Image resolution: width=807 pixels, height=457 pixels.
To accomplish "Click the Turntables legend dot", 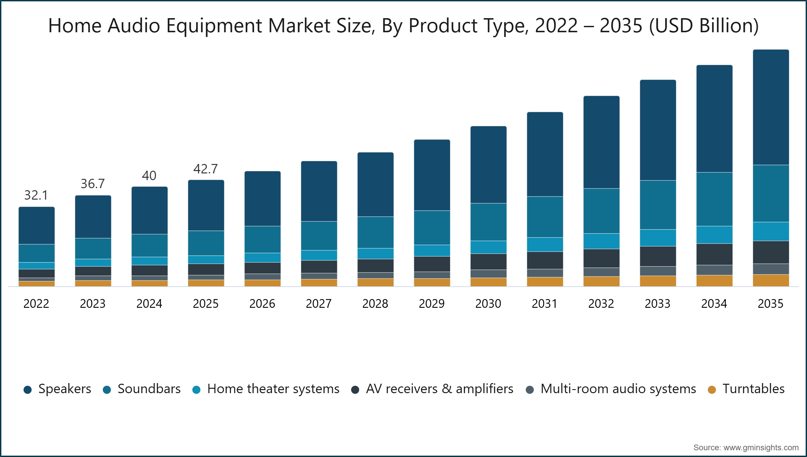I will coord(712,390).
